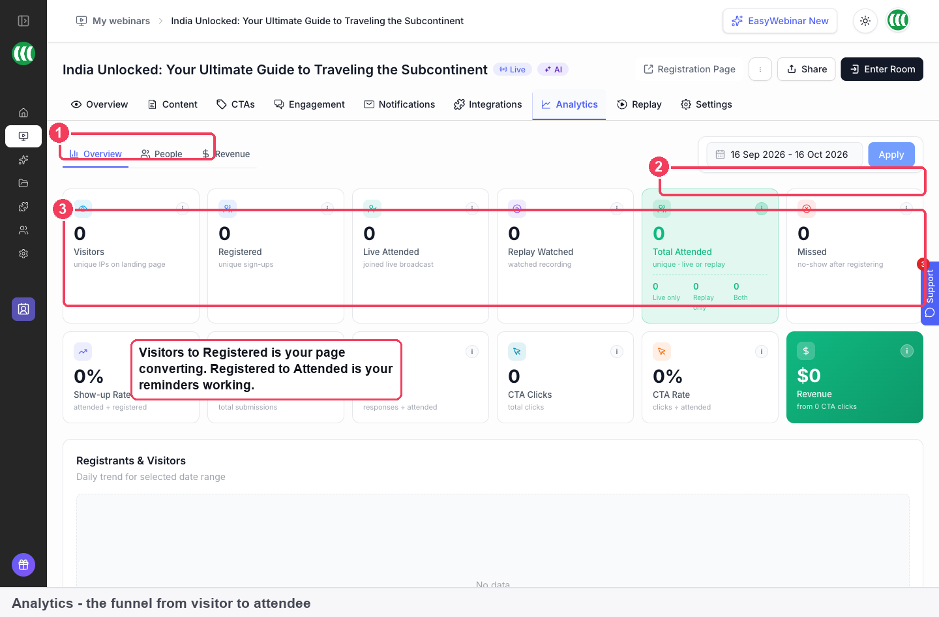The height and width of the screenshot is (617, 939).
Task: Open the folder icon in the sidebar
Action: point(23,183)
